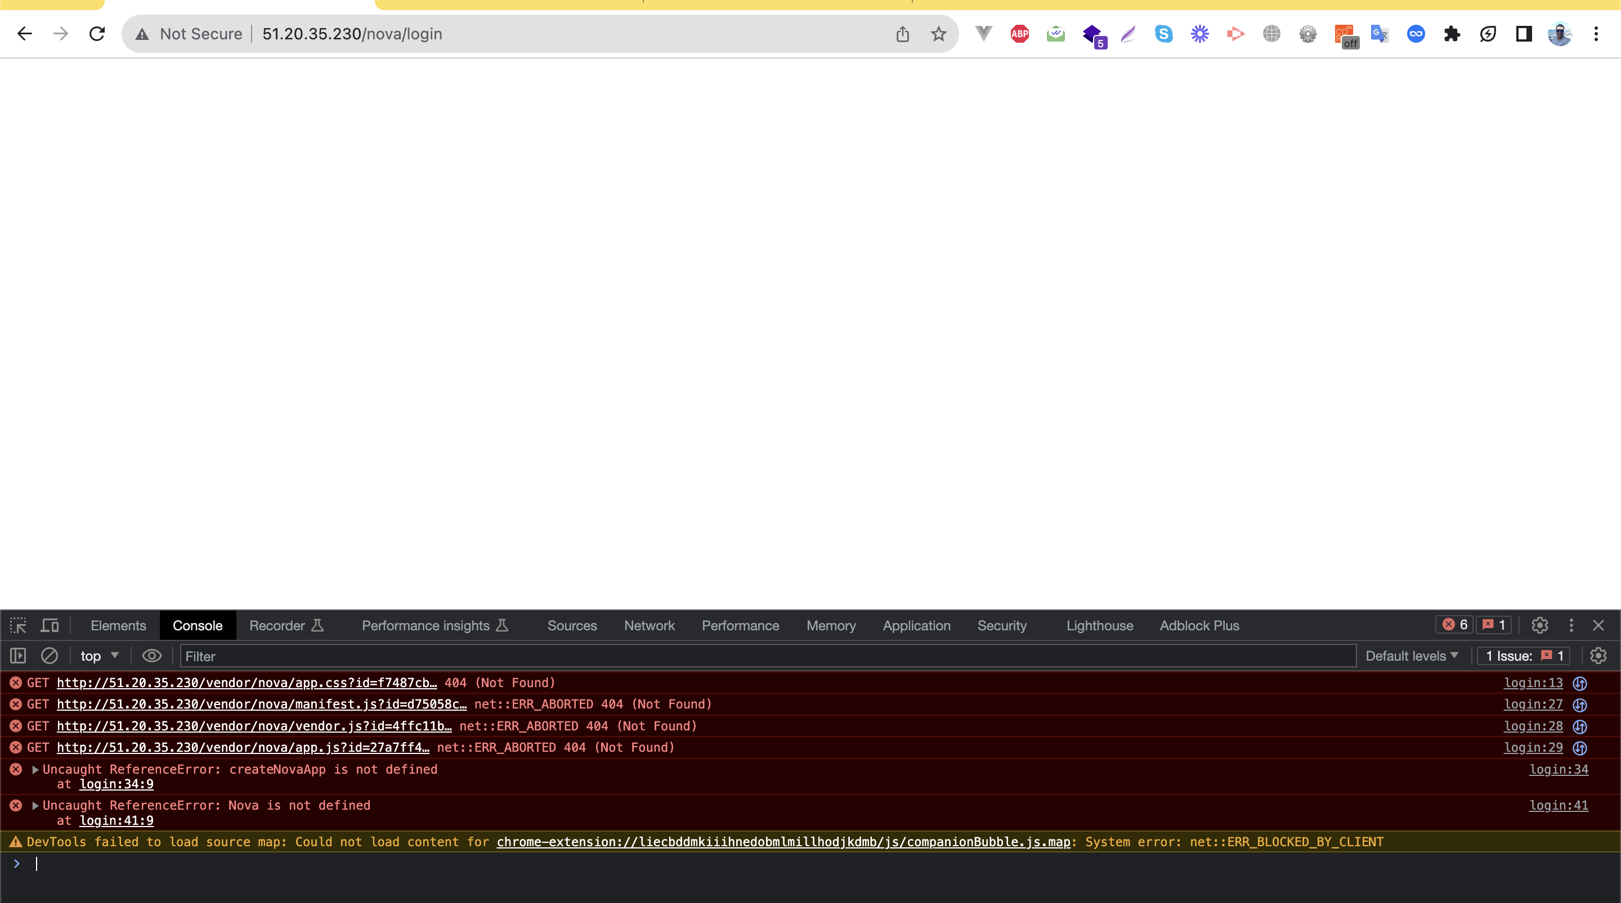Show the console sidebar
The image size is (1621, 903).
(x=17, y=655)
